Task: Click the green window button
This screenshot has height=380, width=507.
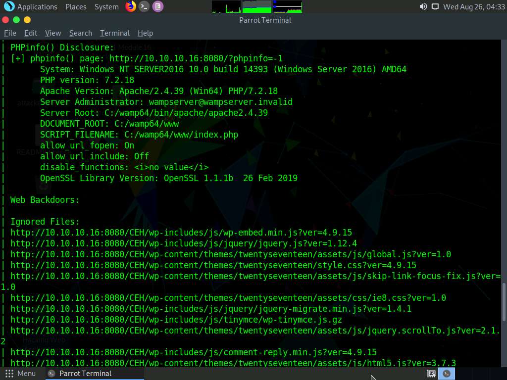Action: click(x=16, y=20)
